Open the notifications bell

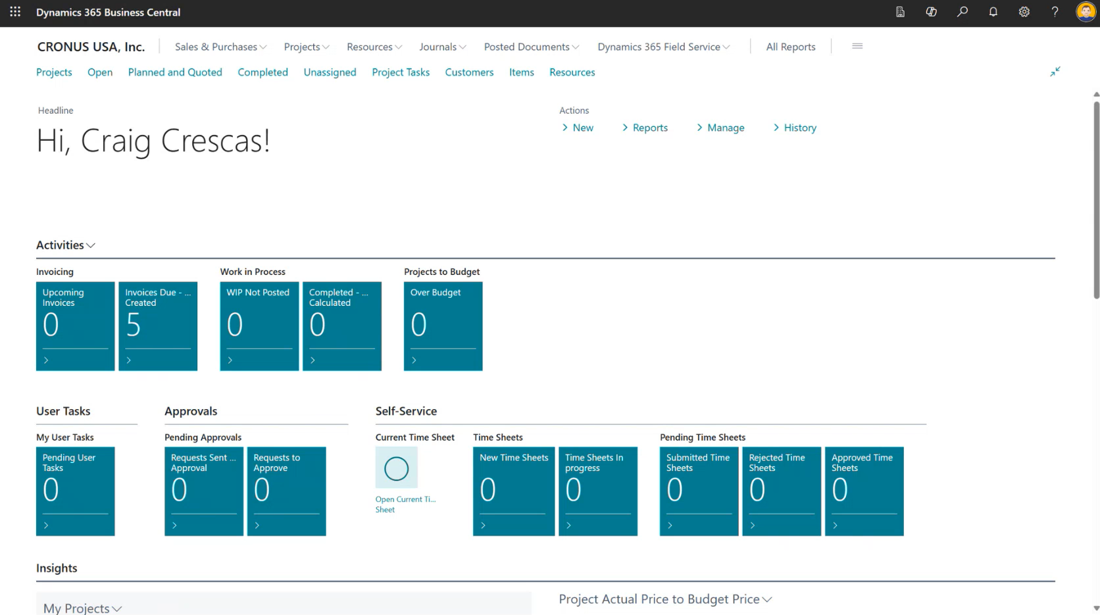(x=993, y=12)
